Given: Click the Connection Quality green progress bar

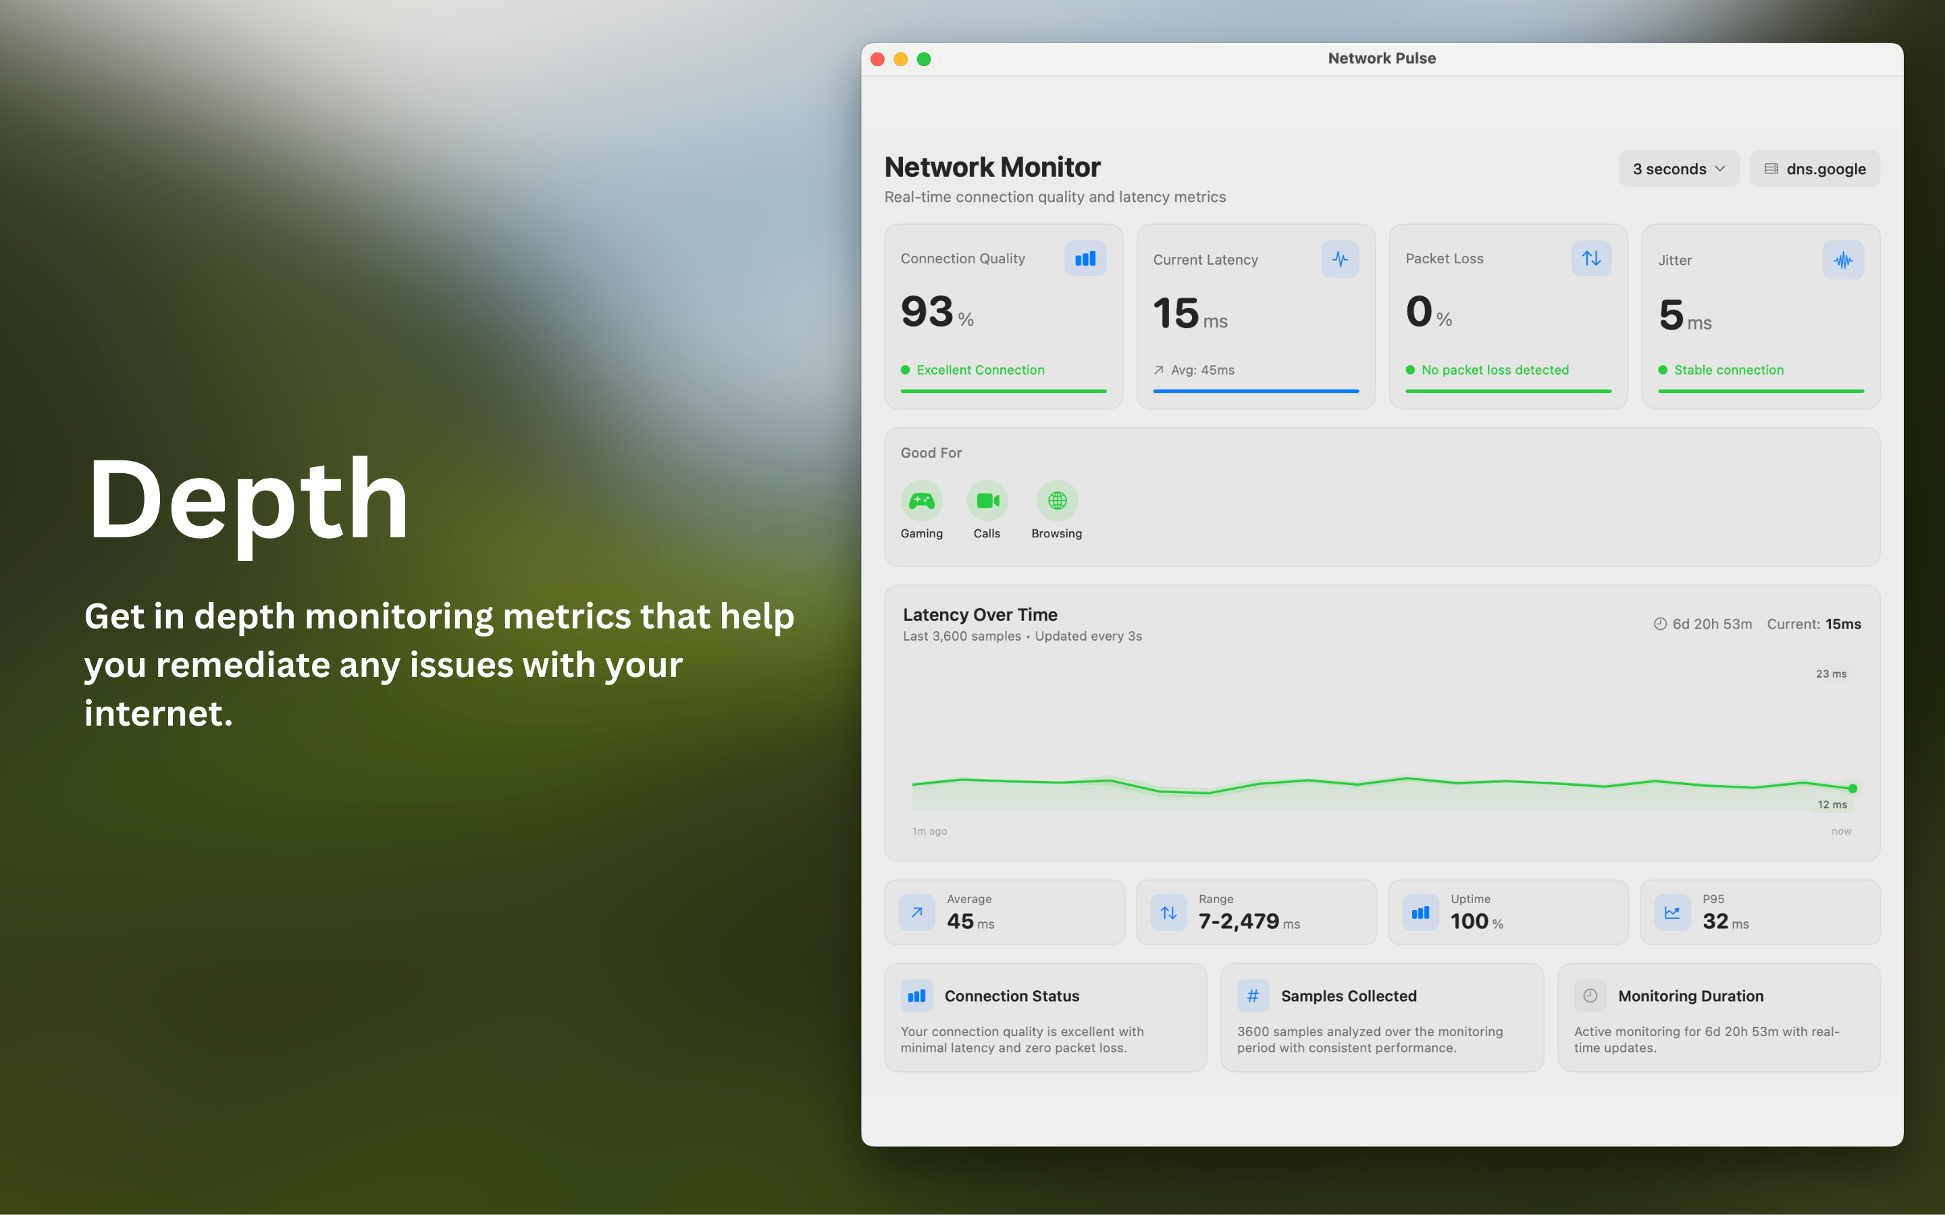Looking at the screenshot, I should pos(1003,391).
